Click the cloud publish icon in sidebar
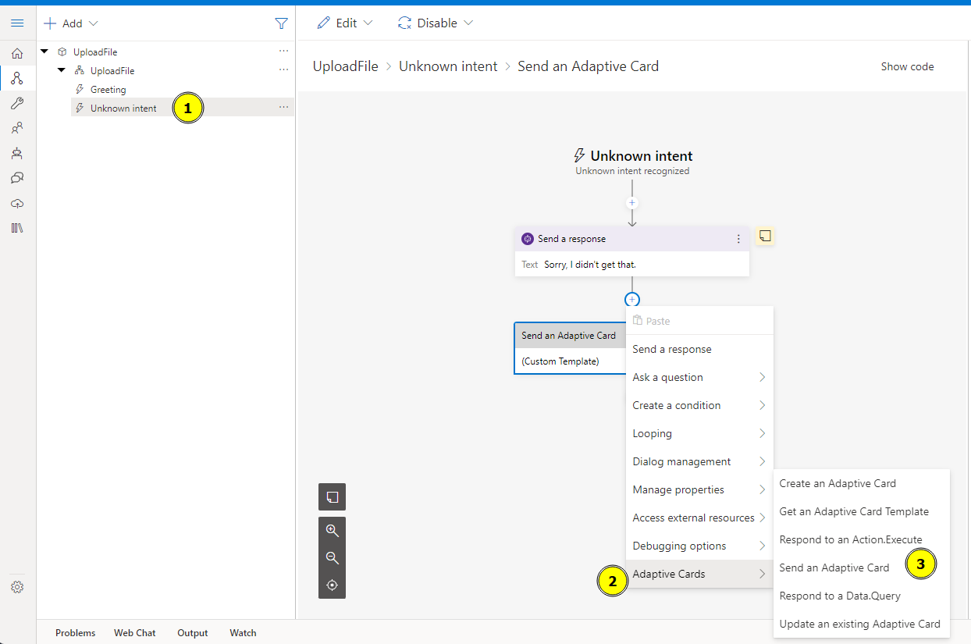The height and width of the screenshot is (644, 971). (17, 202)
